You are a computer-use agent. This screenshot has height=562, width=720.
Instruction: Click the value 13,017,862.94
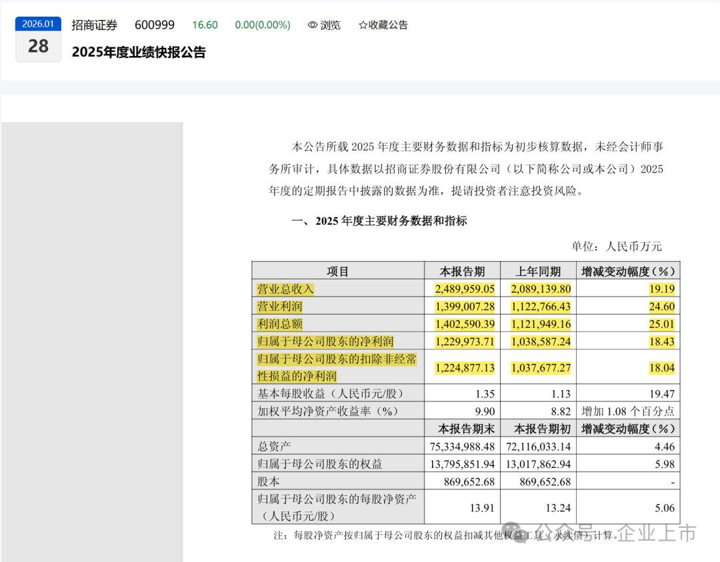538,464
